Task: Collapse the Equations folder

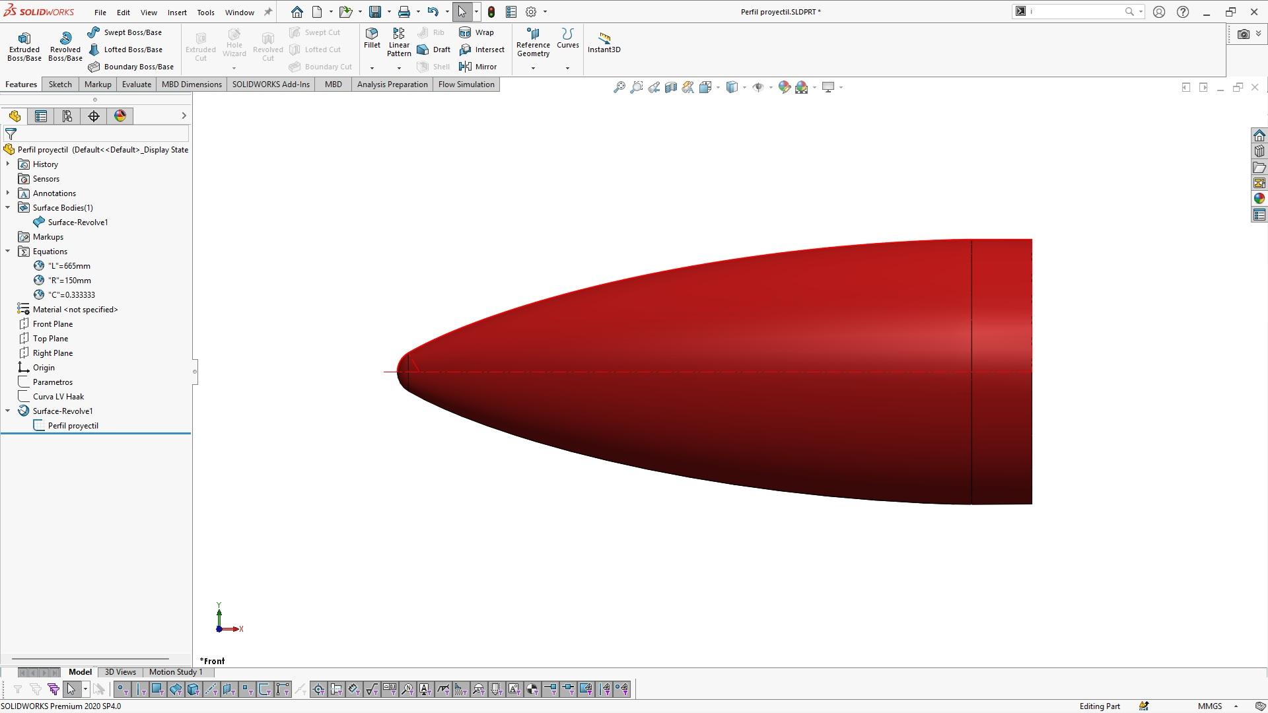Action: (x=7, y=251)
